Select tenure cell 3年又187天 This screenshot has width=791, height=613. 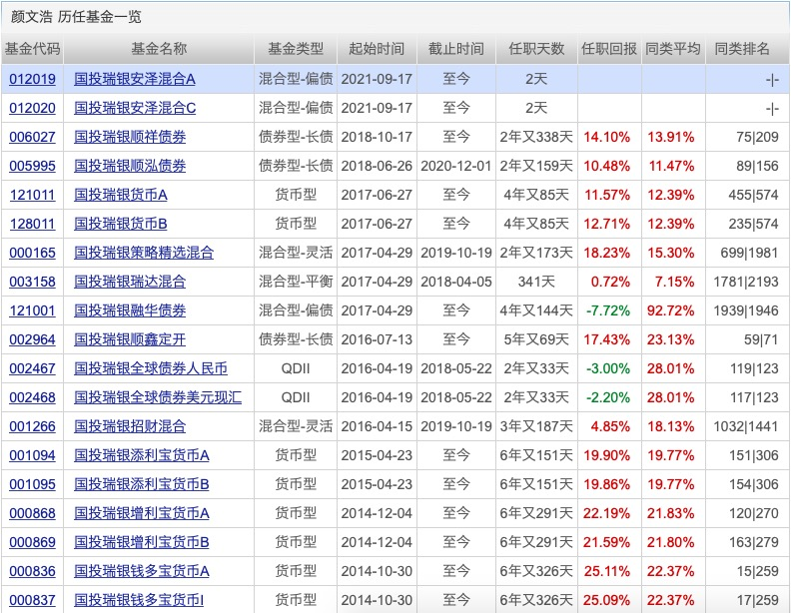(x=536, y=426)
